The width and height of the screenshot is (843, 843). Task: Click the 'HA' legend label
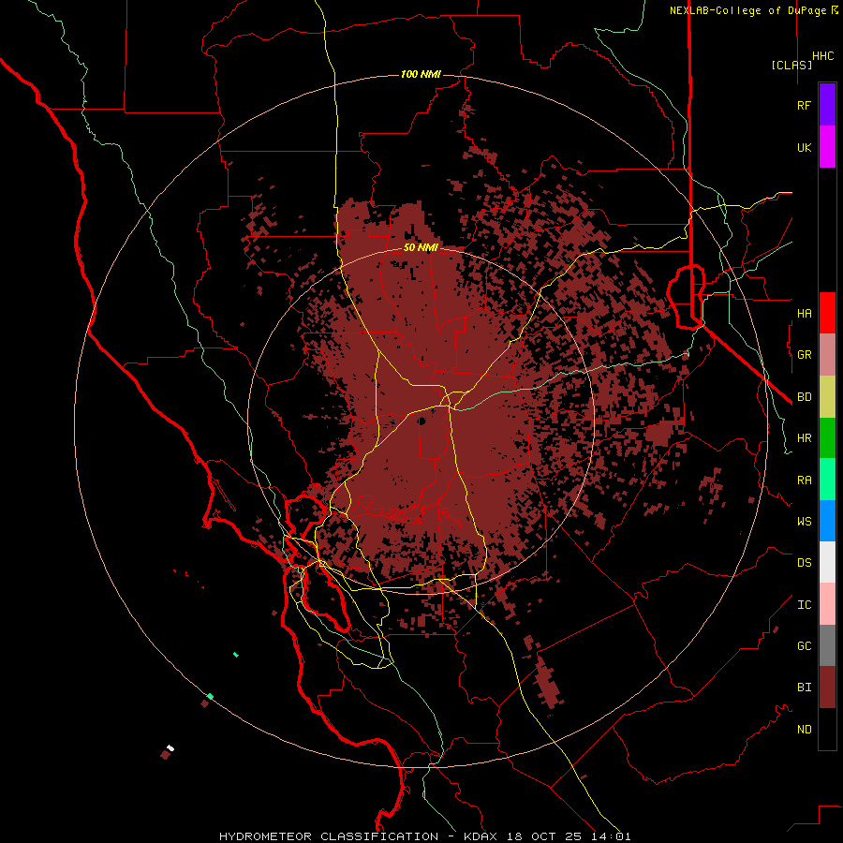click(x=805, y=313)
